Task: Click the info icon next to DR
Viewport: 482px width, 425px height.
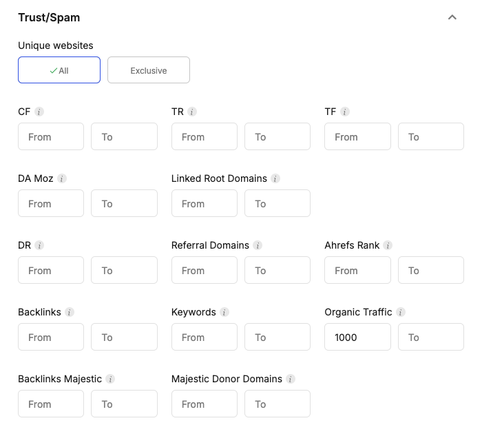Action: 39,245
